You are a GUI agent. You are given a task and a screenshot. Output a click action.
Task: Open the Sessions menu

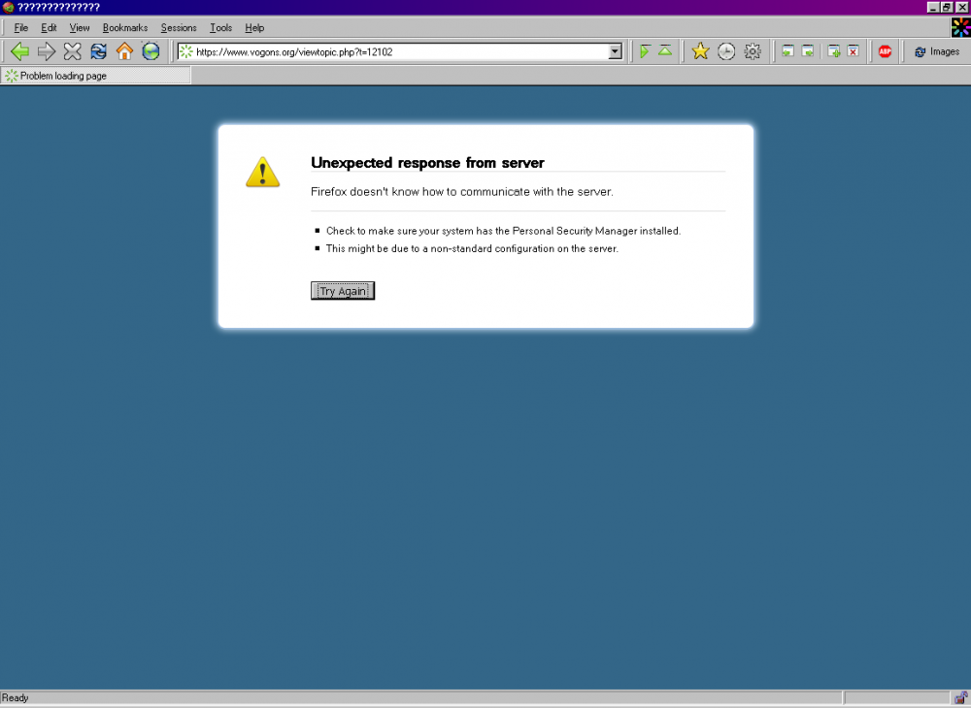(179, 28)
